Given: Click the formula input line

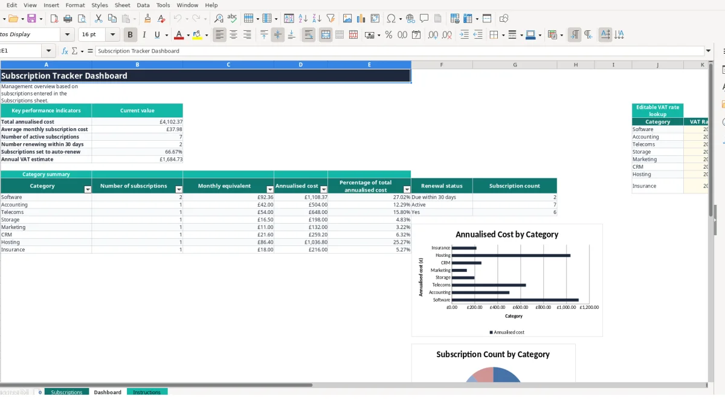Looking at the screenshot, I should click(399, 51).
